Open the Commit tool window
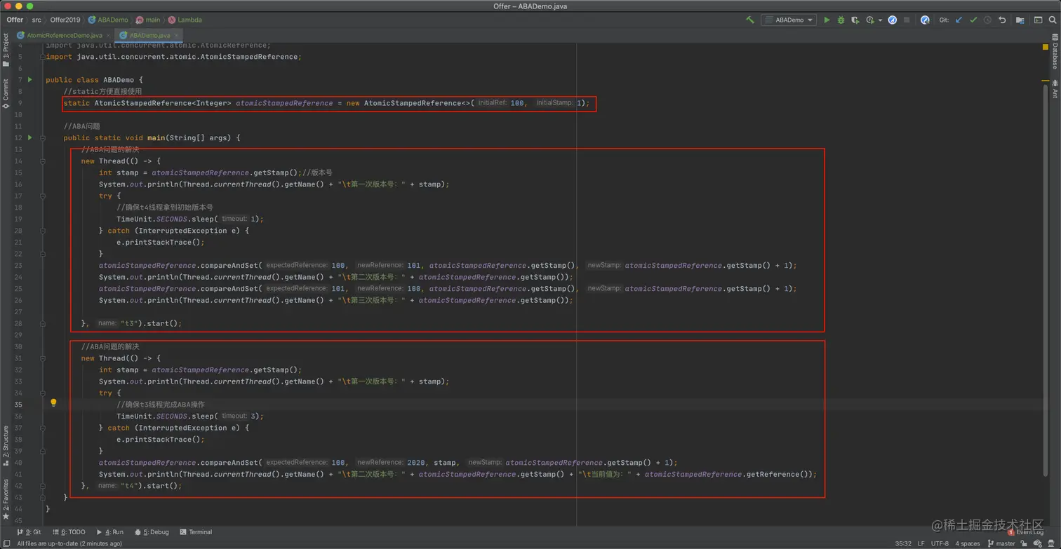This screenshot has width=1061, height=549. pyautogui.click(x=6, y=93)
